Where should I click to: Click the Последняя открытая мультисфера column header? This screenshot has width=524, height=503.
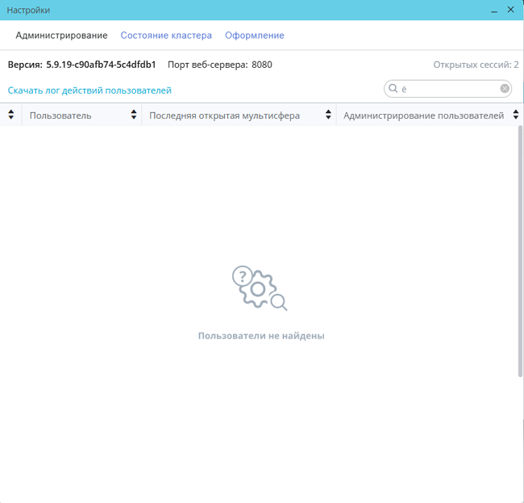[224, 115]
